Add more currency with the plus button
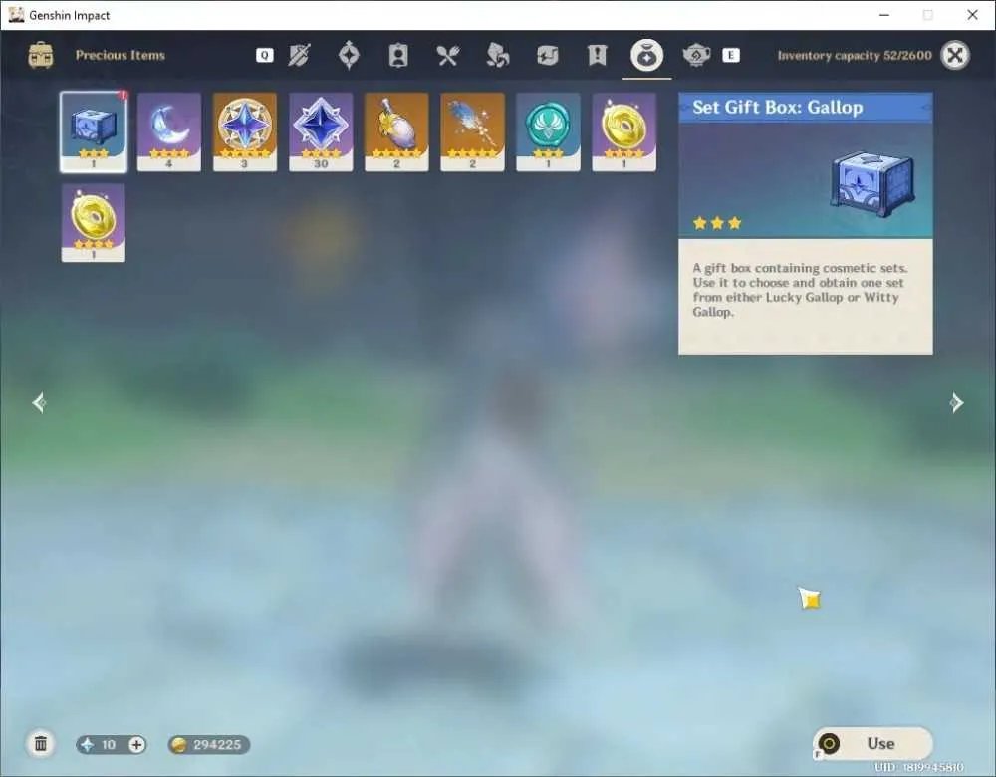Viewport: 996px width, 777px height. pos(136,744)
